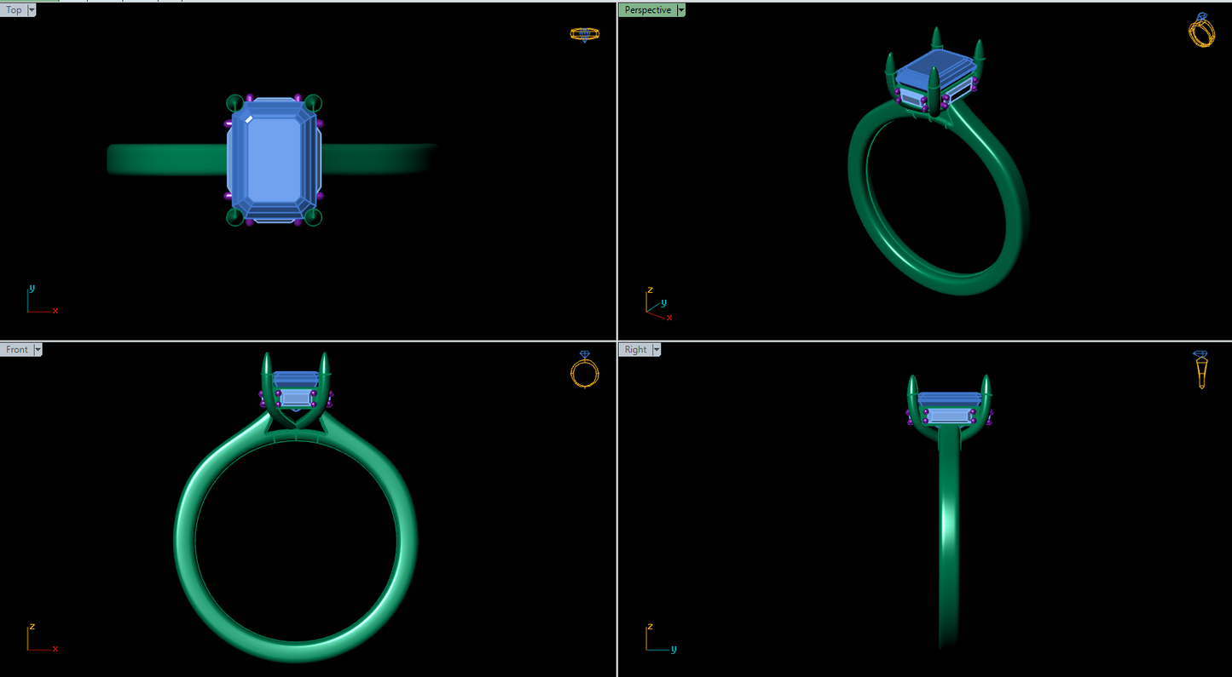Click the ring thumbnail icon in Top viewport
Screen dimensions: 1232x677
coord(584,34)
